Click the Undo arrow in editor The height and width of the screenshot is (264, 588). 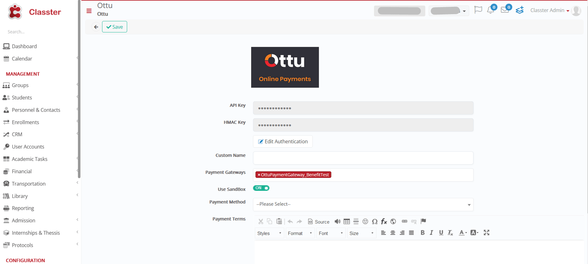tap(290, 222)
